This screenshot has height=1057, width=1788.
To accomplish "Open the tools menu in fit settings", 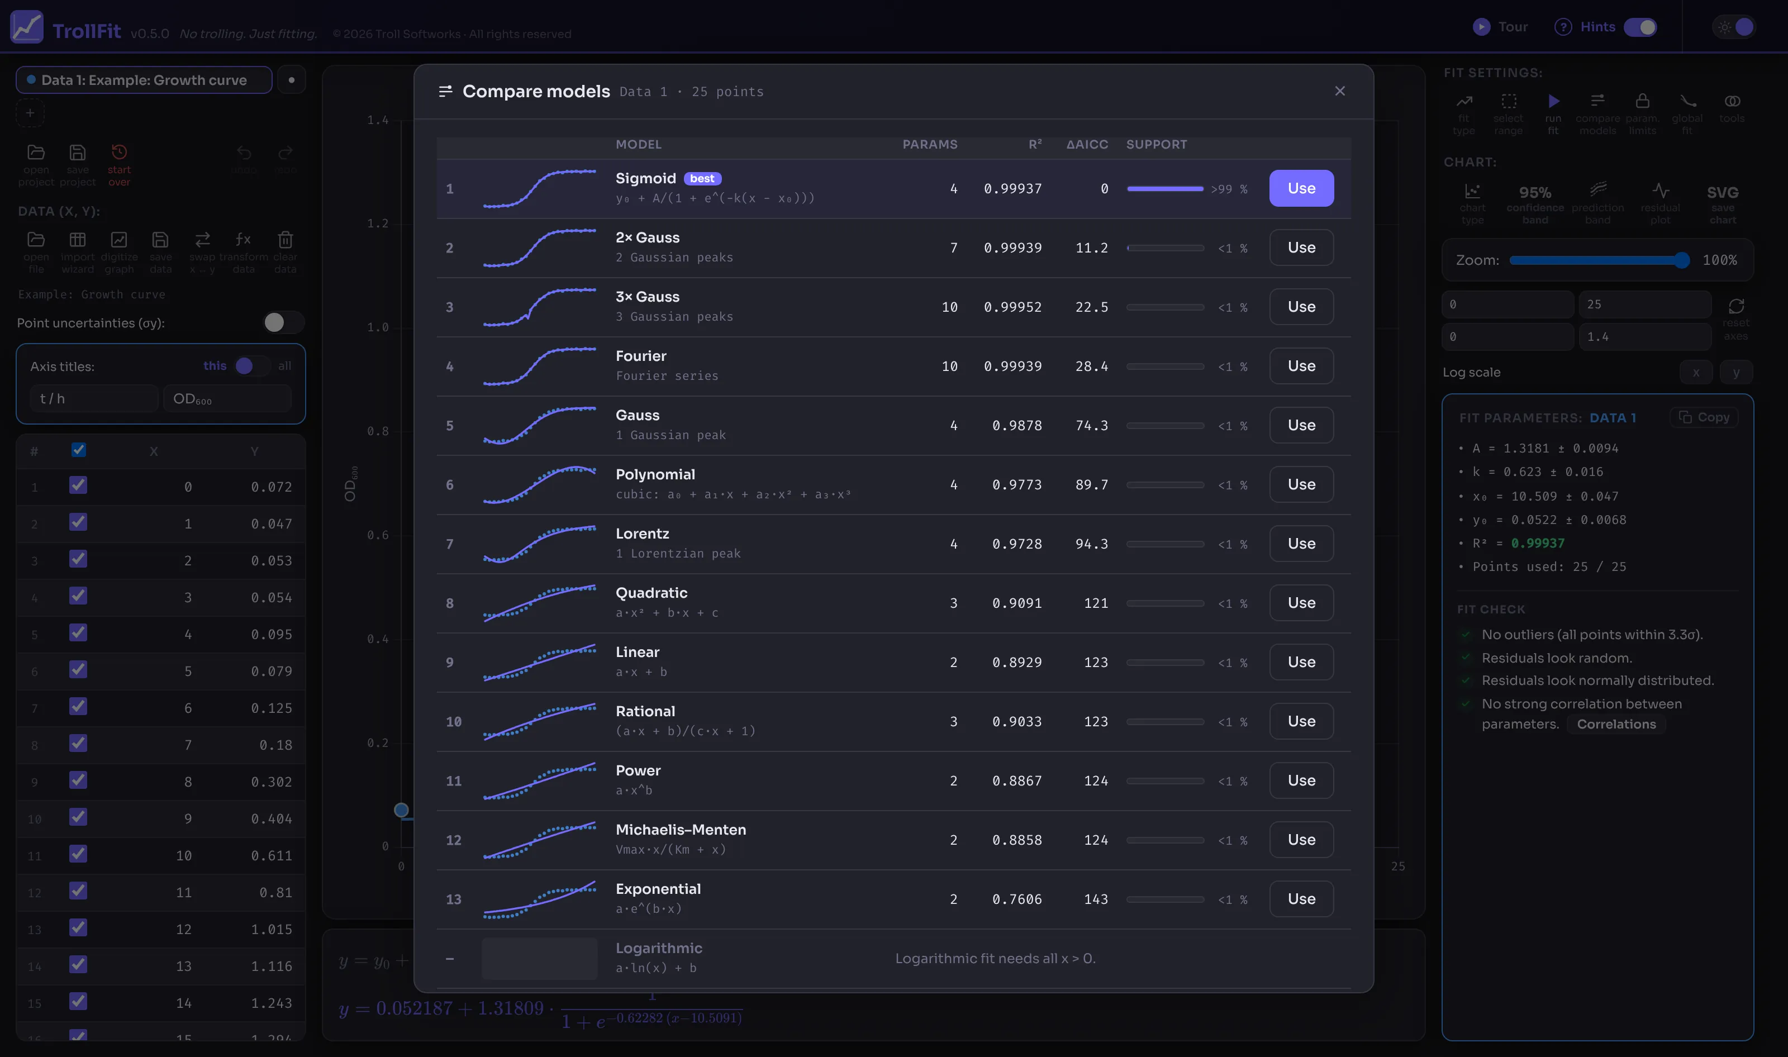I will coord(1732,101).
